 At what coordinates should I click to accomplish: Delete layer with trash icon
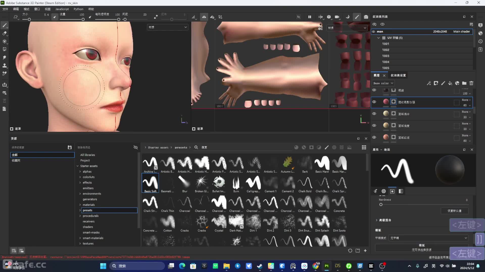tap(471, 83)
